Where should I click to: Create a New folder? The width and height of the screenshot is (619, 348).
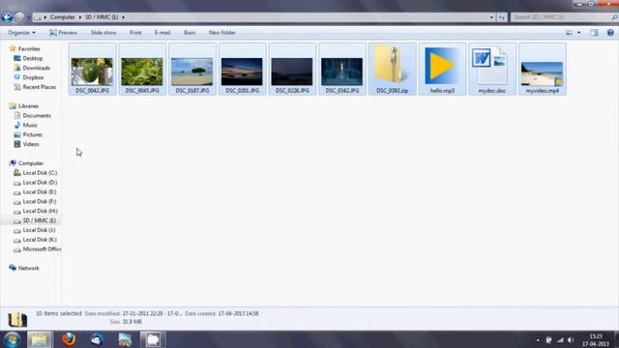pyautogui.click(x=221, y=33)
